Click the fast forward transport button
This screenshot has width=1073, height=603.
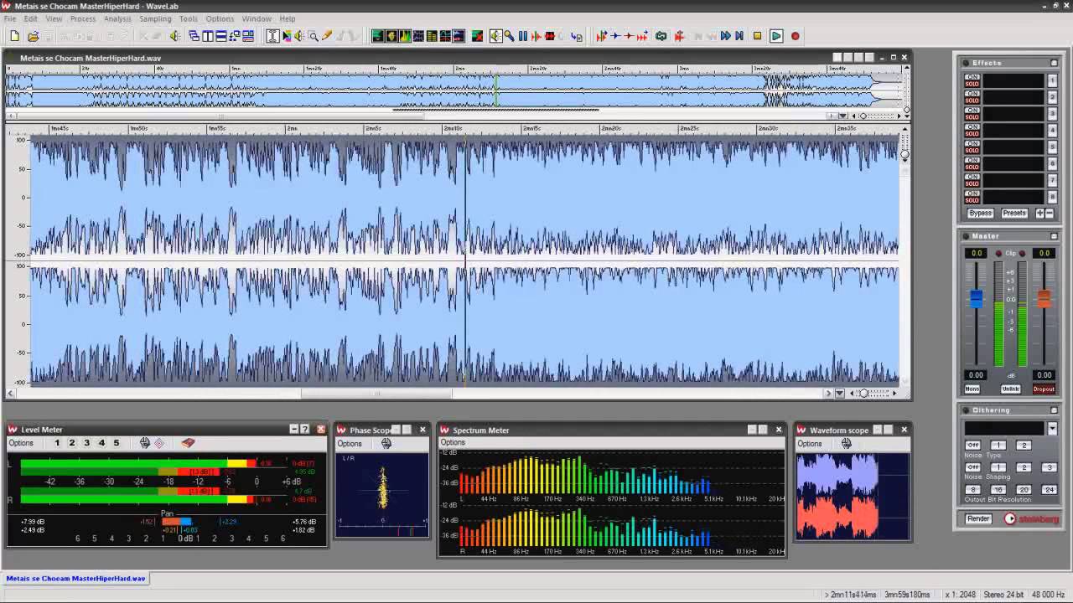(726, 36)
